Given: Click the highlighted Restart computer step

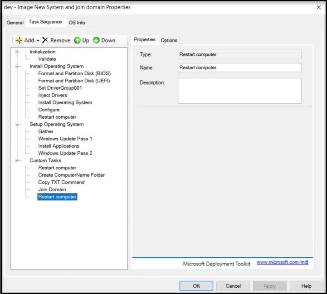Looking at the screenshot, I should [x=57, y=197].
